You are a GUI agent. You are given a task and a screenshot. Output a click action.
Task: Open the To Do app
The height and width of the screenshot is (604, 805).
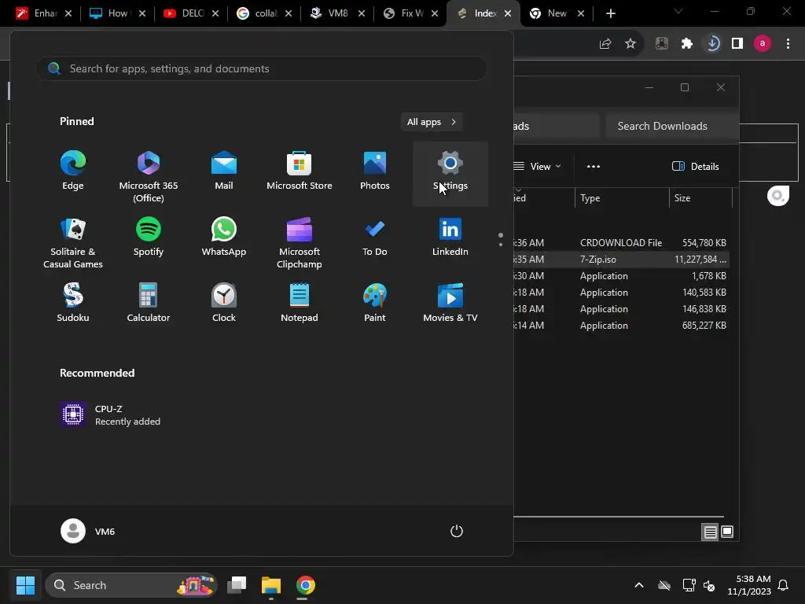tap(375, 238)
